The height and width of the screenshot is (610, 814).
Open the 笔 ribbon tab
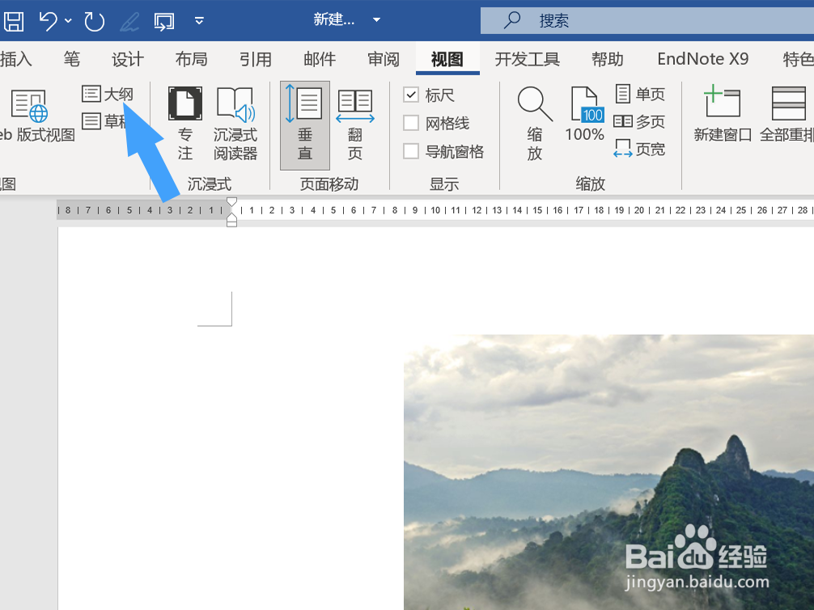pos(72,59)
